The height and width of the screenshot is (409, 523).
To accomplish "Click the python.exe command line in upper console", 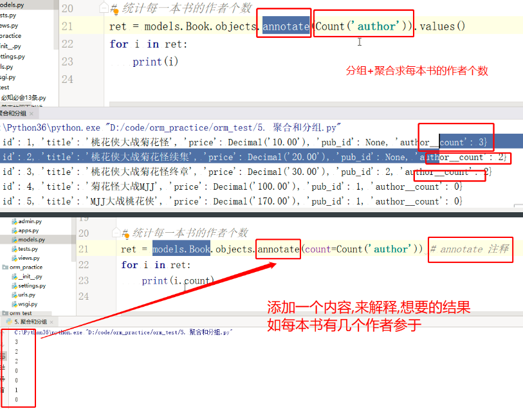I will [x=170, y=128].
